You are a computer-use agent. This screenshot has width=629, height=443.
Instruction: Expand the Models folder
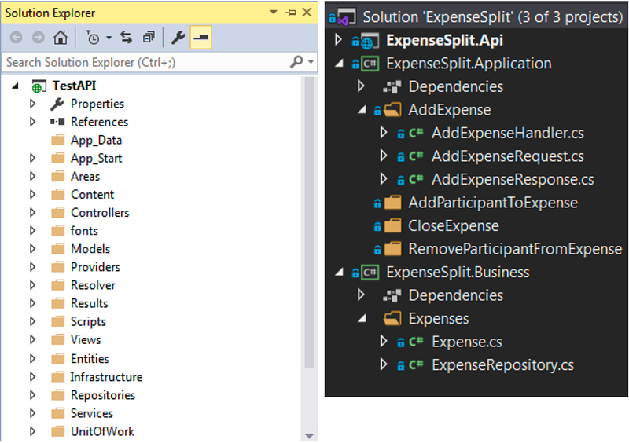[33, 249]
